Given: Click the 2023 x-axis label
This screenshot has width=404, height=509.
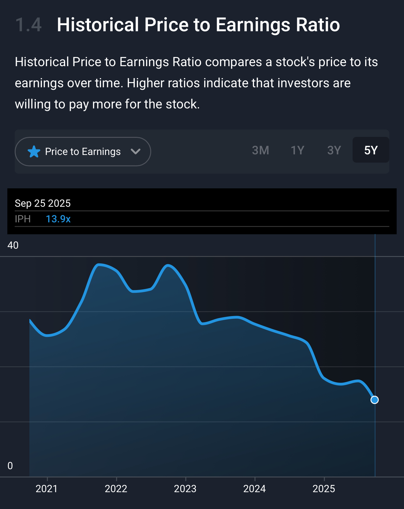Looking at the screenshot, I should (185, 489).
